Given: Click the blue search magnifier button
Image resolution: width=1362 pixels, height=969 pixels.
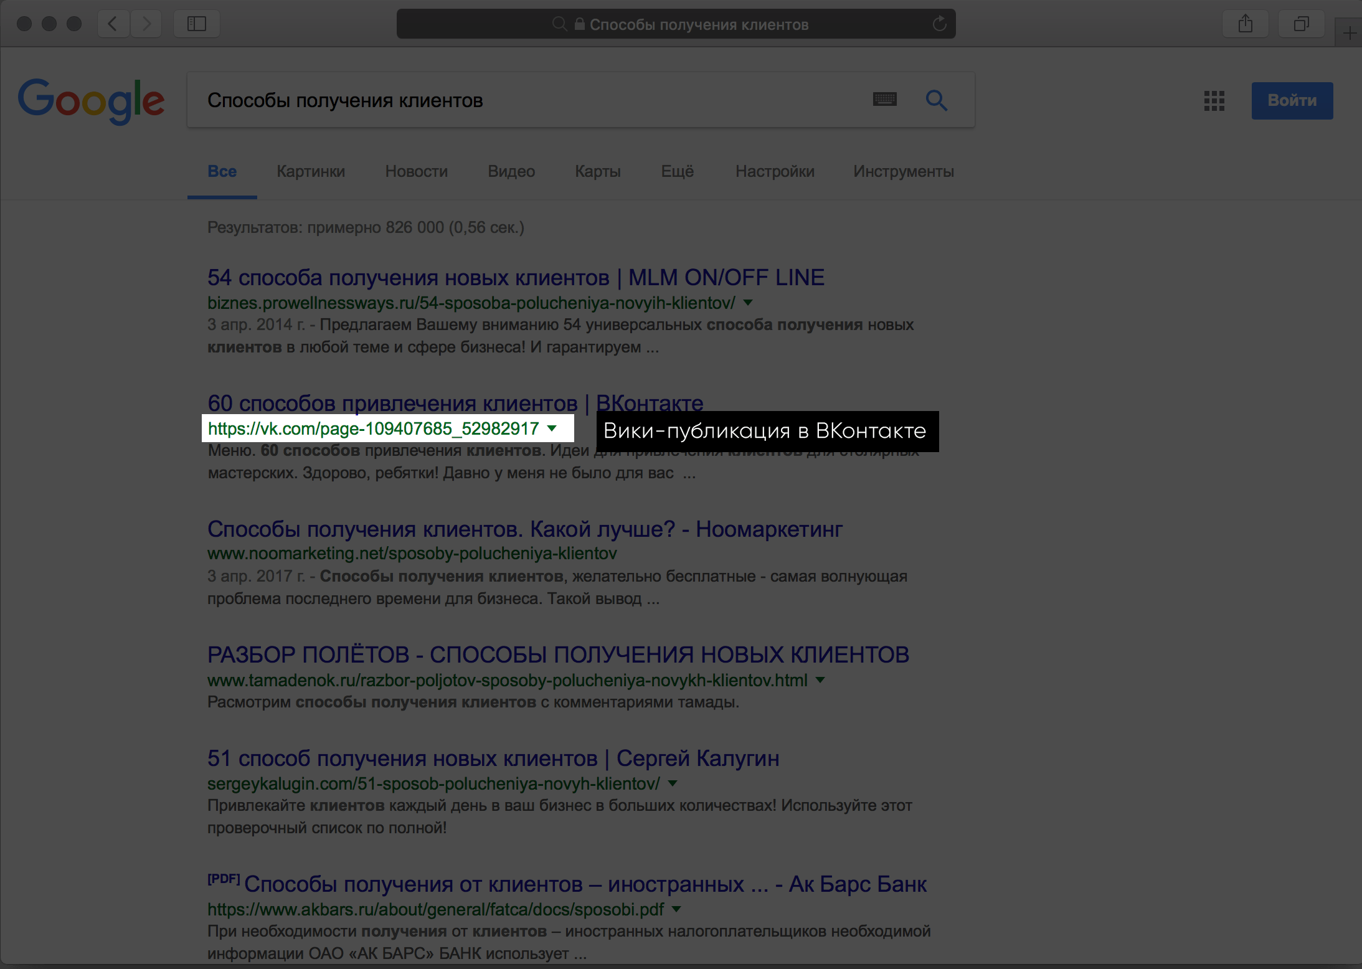Looking at the screenshot, I should click(x=936, y=100).
